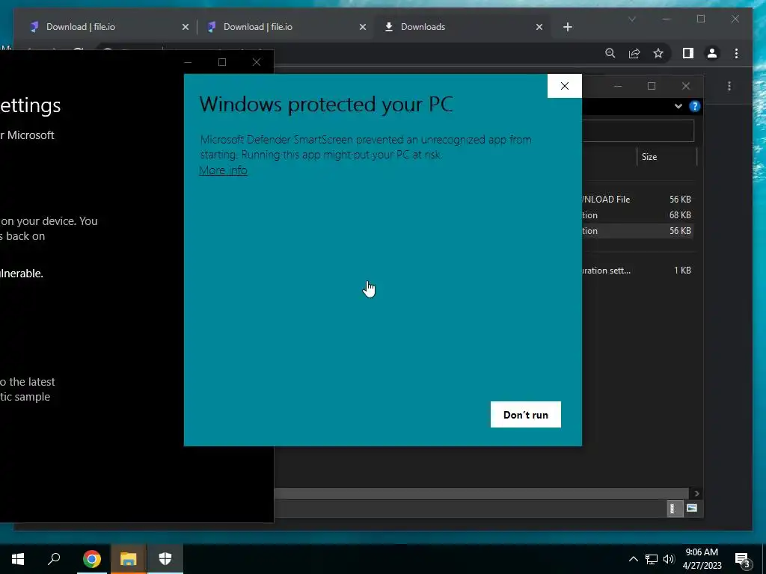Viewport: 766px width, 574px height.
Task: Toggle Chrome side panel icon
Action: pos(688,53)
